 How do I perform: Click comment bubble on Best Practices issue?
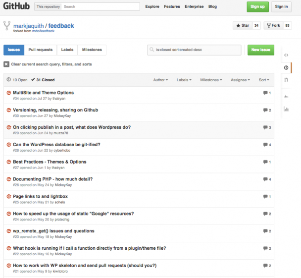[x=265, y=162]
